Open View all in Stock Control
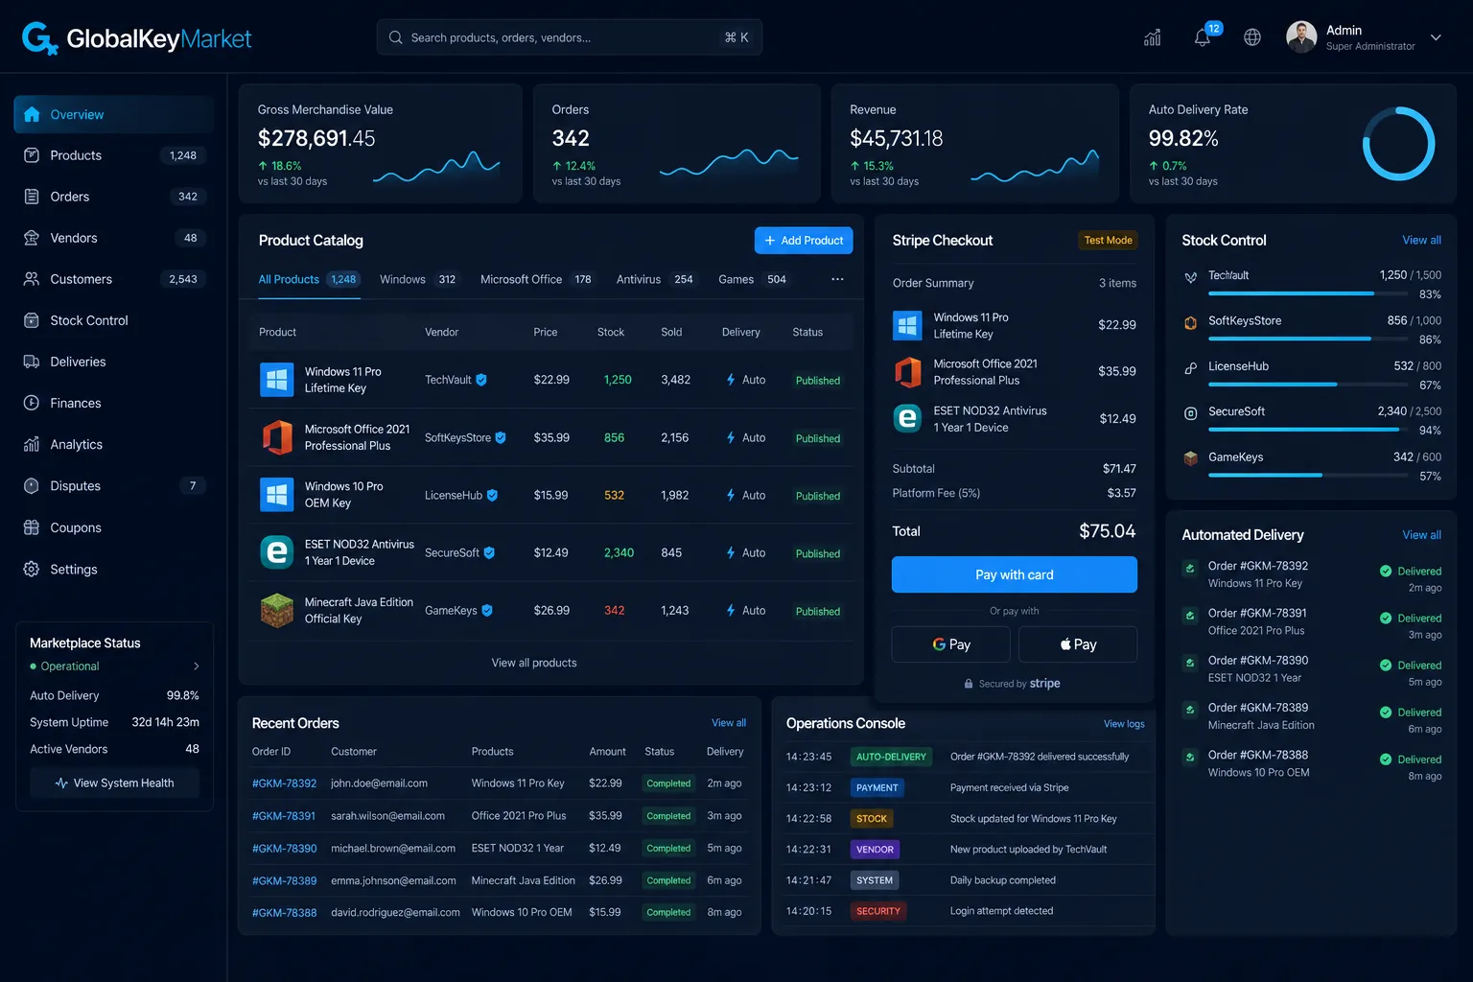Image resolution: width=1473 pixels, height=982 pixels. [1421, 241]
